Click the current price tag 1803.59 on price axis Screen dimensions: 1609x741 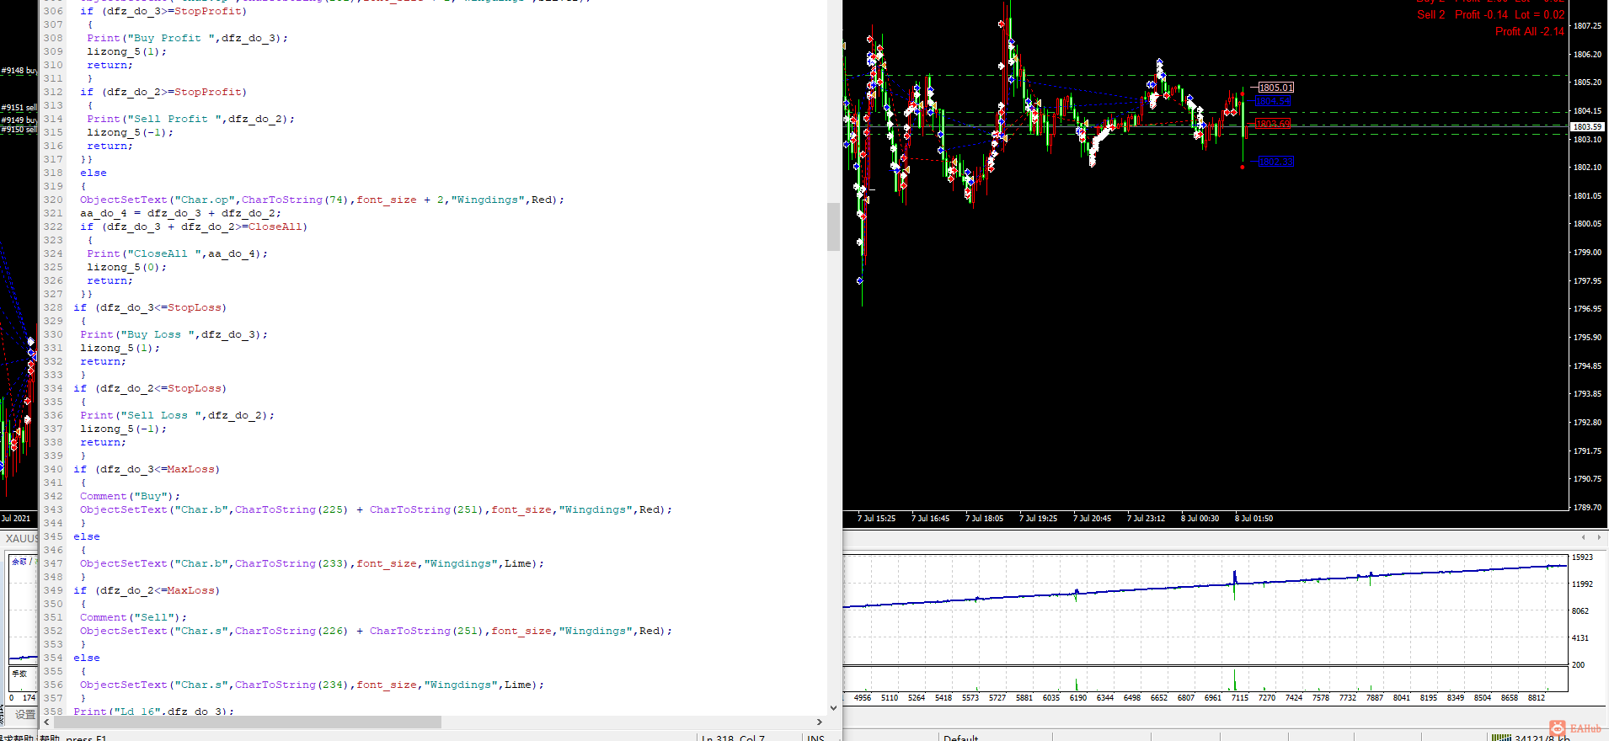tap(1588, 127)
